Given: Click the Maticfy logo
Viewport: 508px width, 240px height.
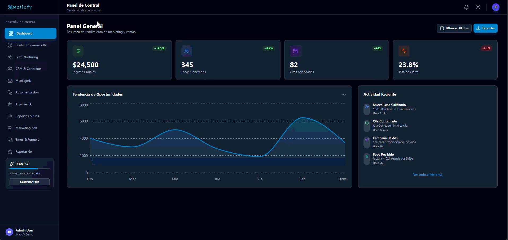Looking at the screenshot, I should (x=20, y=7).
